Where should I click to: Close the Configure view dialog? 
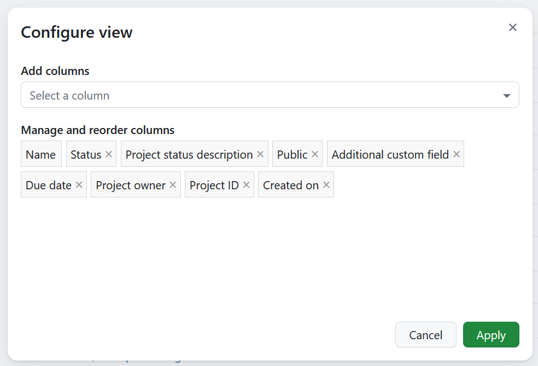(x=512, y=27)
